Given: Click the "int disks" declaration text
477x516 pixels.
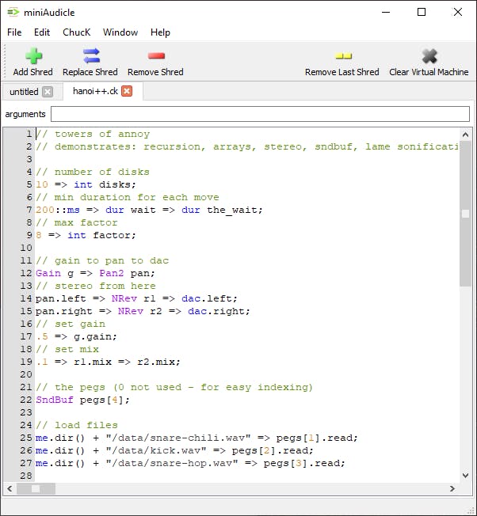Looking at the screenshot, I should 105,184.
